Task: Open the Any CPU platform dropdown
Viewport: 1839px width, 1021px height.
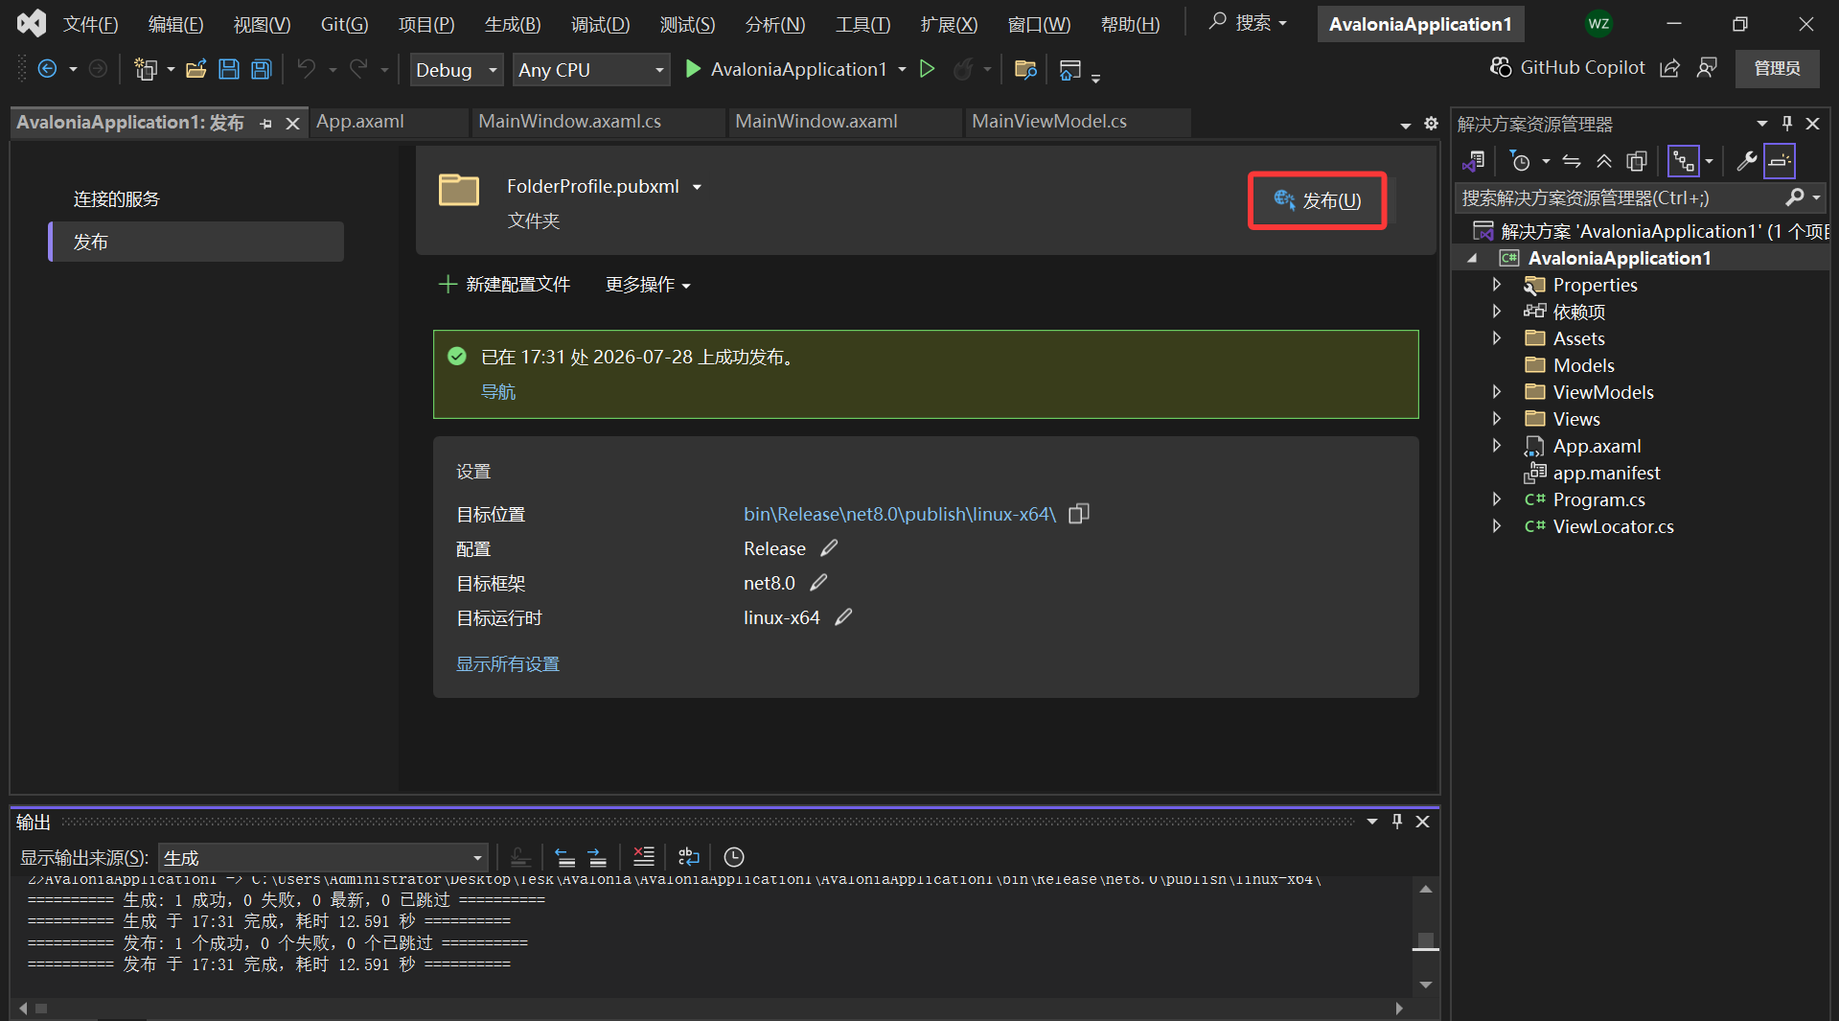Action: click(591, 69)
